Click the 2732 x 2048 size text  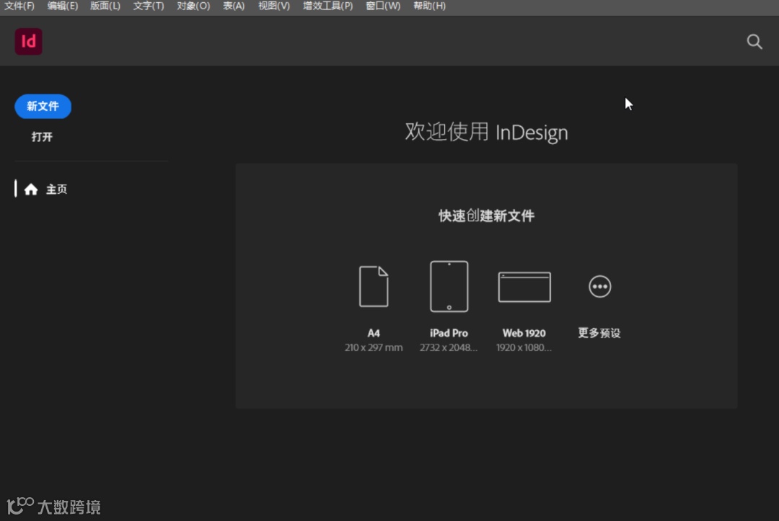449,347
